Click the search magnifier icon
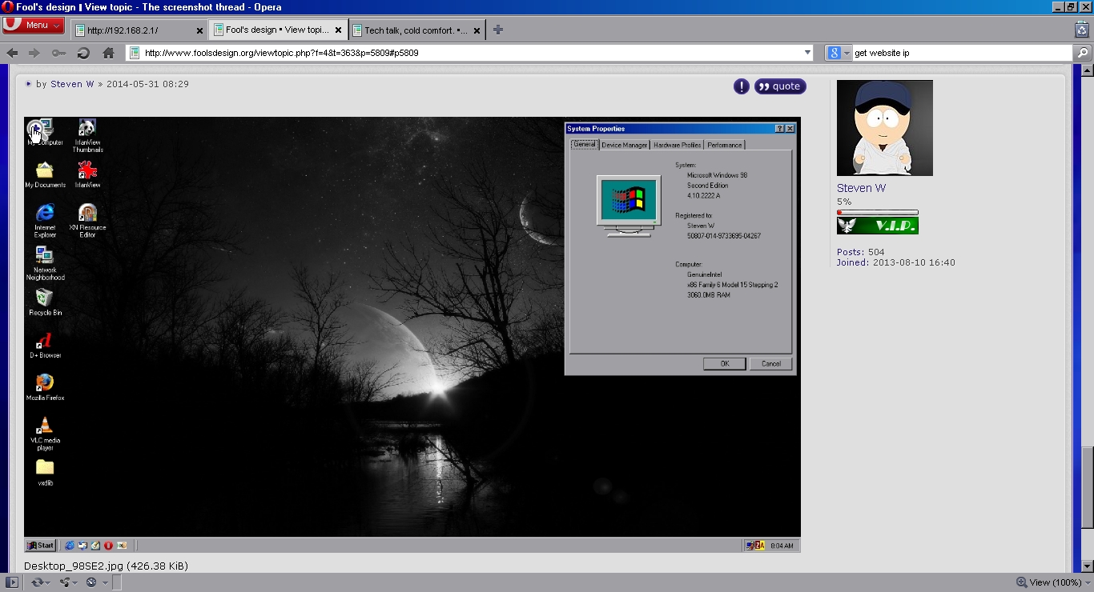 (1082, 53)
